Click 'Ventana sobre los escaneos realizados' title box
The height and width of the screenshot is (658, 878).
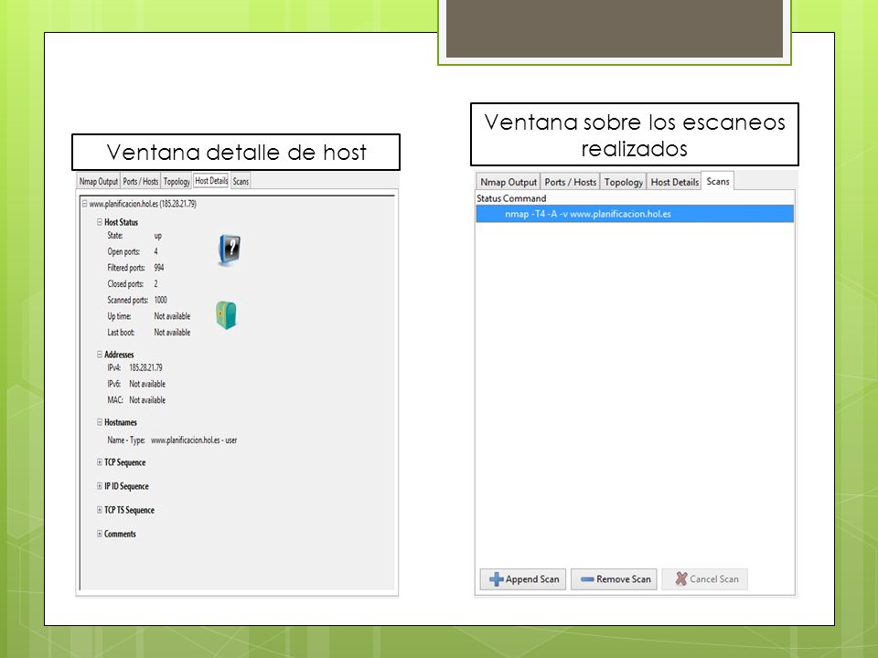pos(635,134)
